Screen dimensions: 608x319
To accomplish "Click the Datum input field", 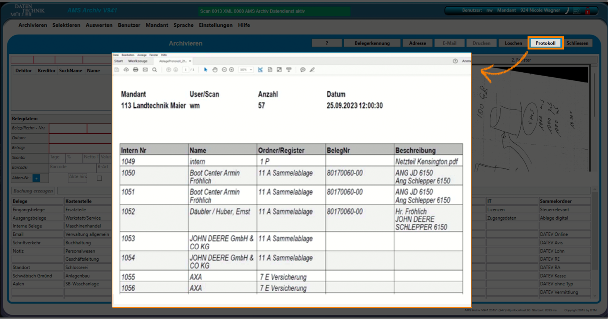I will tap(80, 138).
